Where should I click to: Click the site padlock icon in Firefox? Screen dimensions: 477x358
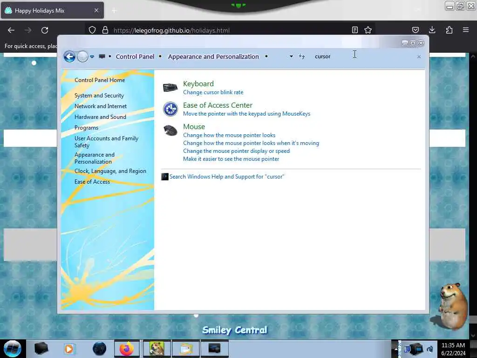105,30
